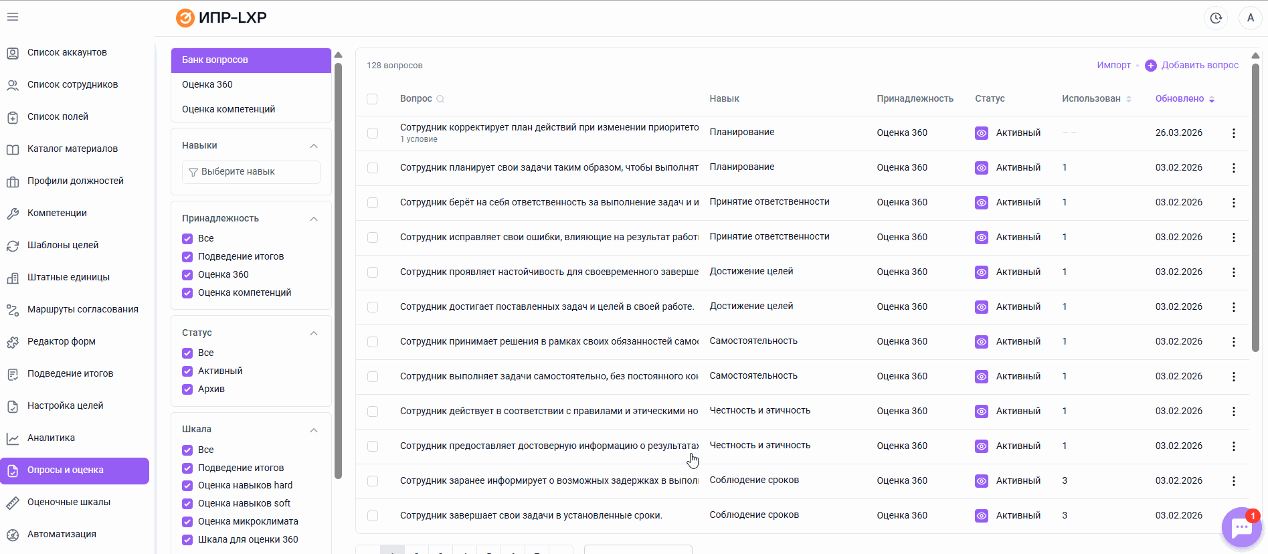Viewport: 1268px width, 554px height.
Task: Open the history clock icon in header
Action: 1216,18
